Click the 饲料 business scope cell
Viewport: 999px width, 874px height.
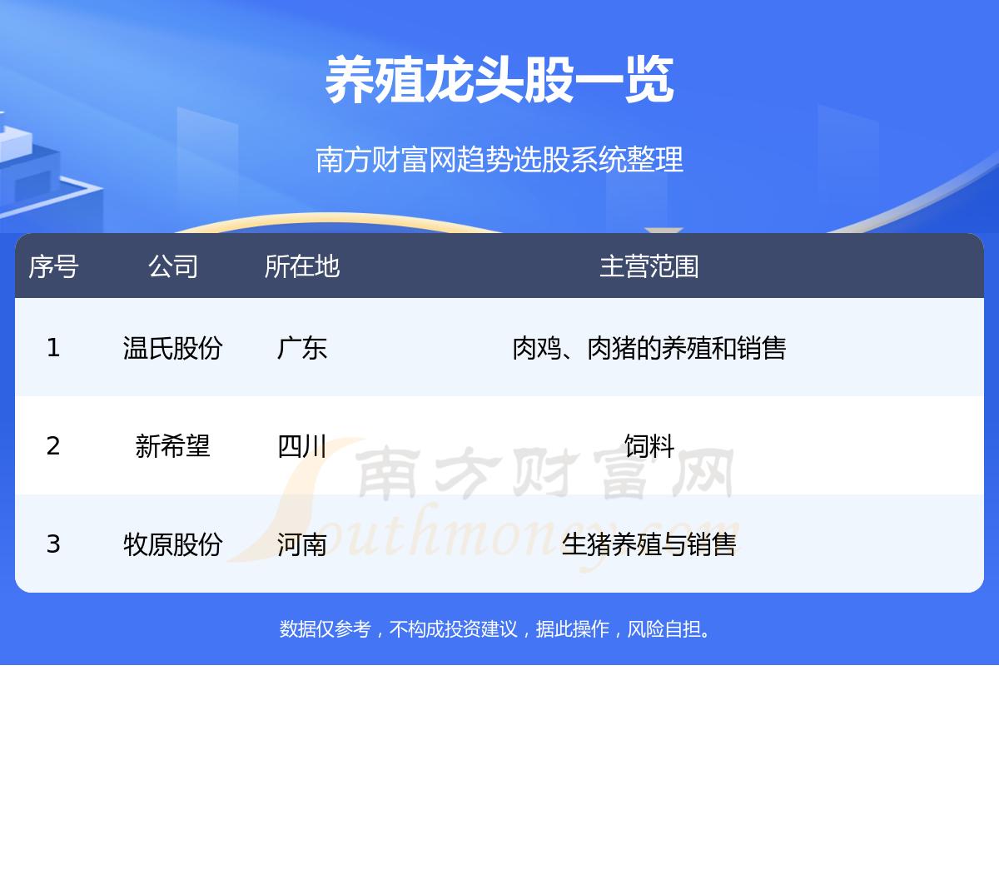tap(649, 445)
